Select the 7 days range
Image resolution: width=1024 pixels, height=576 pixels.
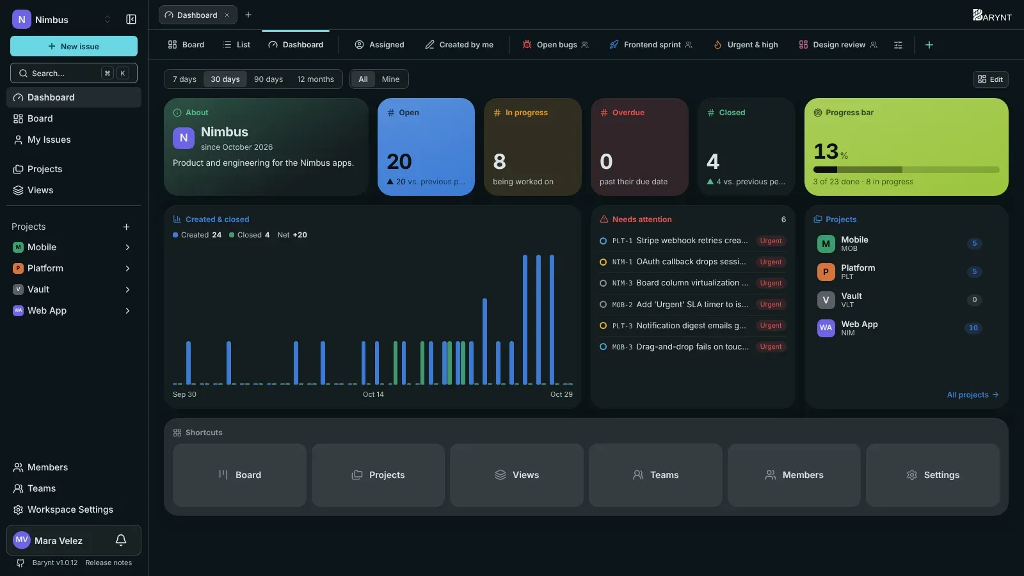(184, 79)
